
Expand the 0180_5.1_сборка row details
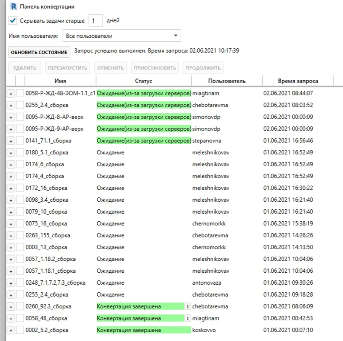coord(11,153)
